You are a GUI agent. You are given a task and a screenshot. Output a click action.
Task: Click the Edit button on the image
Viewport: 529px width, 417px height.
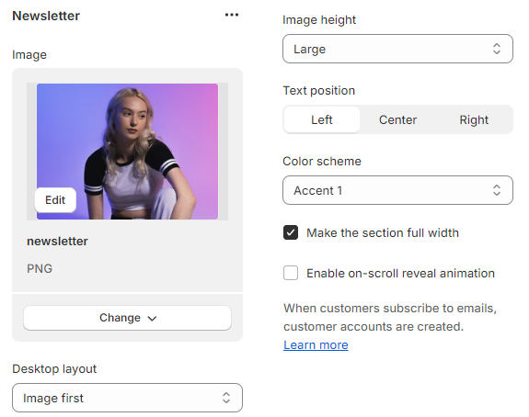click(55, 199)
